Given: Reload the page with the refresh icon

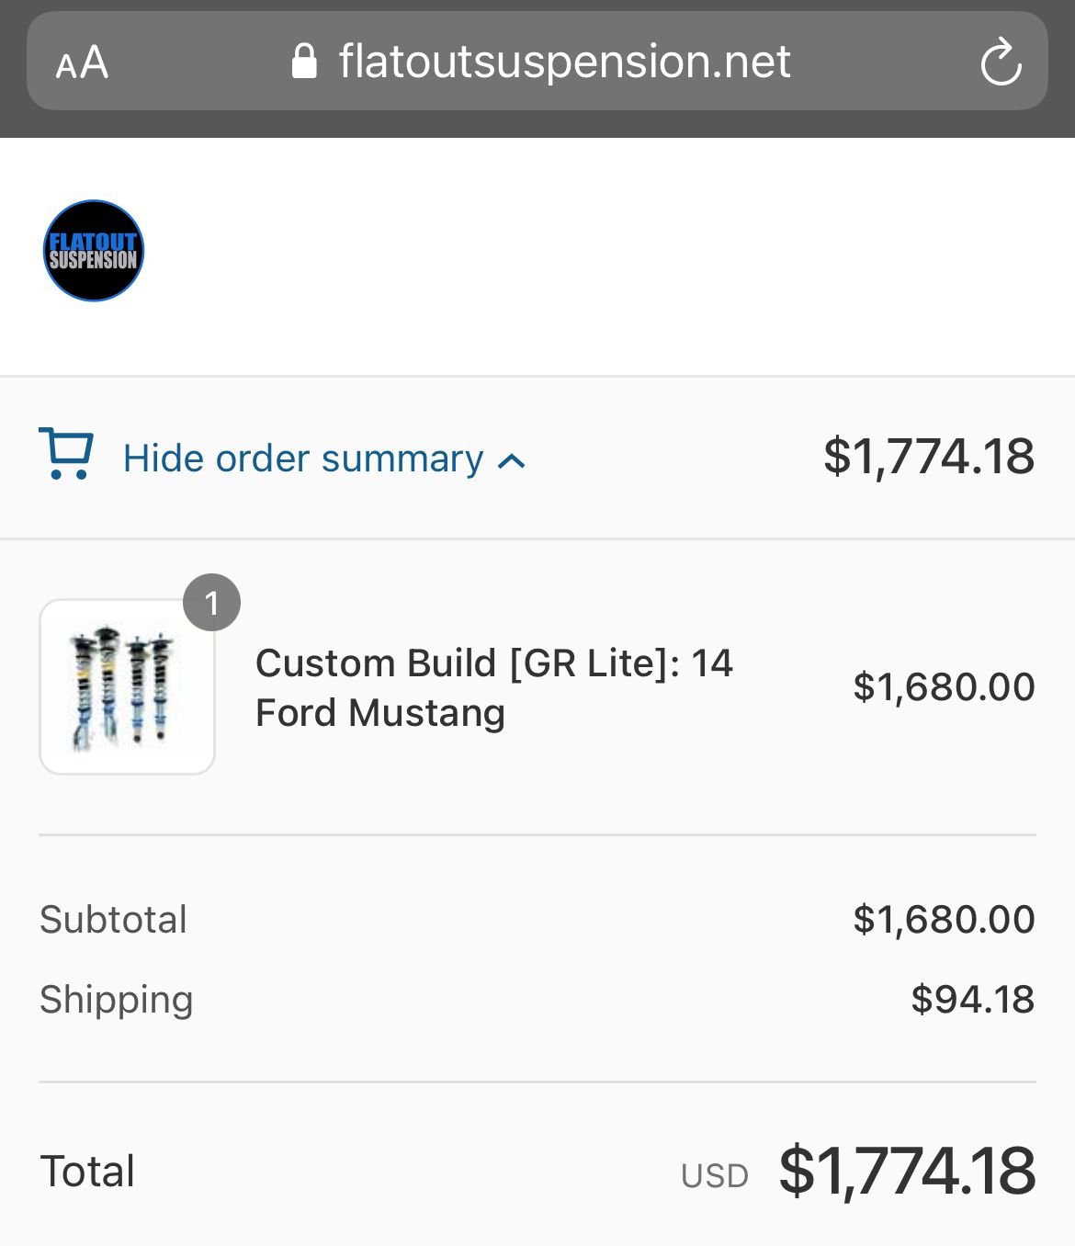Looking at the screenshot, I should (1000, 63).
